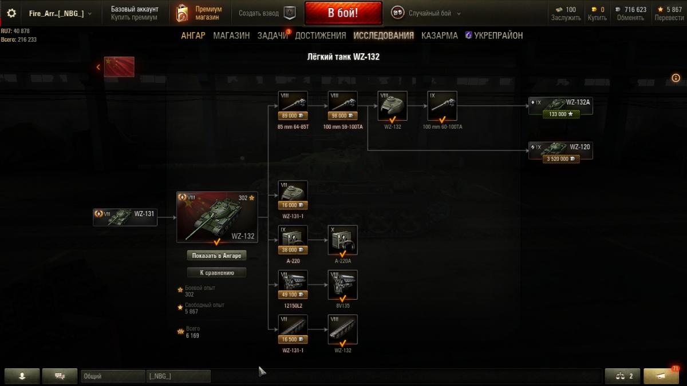The image size is (687, 386).
Task: Go back using arrow beside Chinese flag
Action: [x=98, y=67]
